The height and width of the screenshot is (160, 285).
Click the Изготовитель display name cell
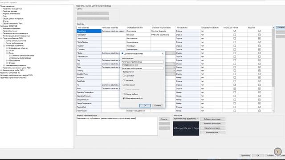[x=138, y=39]
